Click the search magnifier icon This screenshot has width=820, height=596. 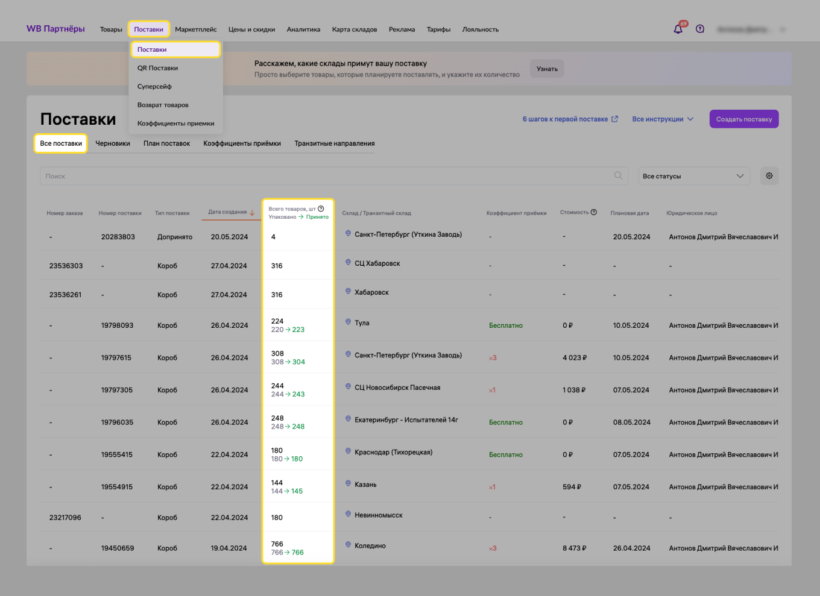tap(618, 175)
